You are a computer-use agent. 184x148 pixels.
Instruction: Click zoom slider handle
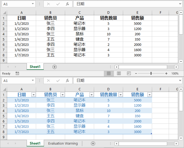click(x=151, y=73)
